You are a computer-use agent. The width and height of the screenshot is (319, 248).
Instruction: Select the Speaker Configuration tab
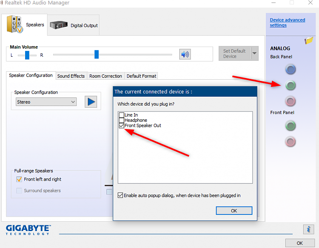[31, 75]
